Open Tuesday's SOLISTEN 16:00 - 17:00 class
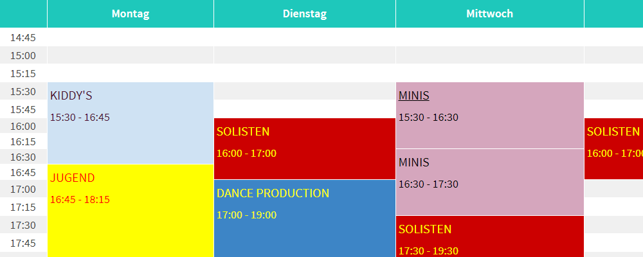This screenshot has width=643, height=257. tap(304, 148)
